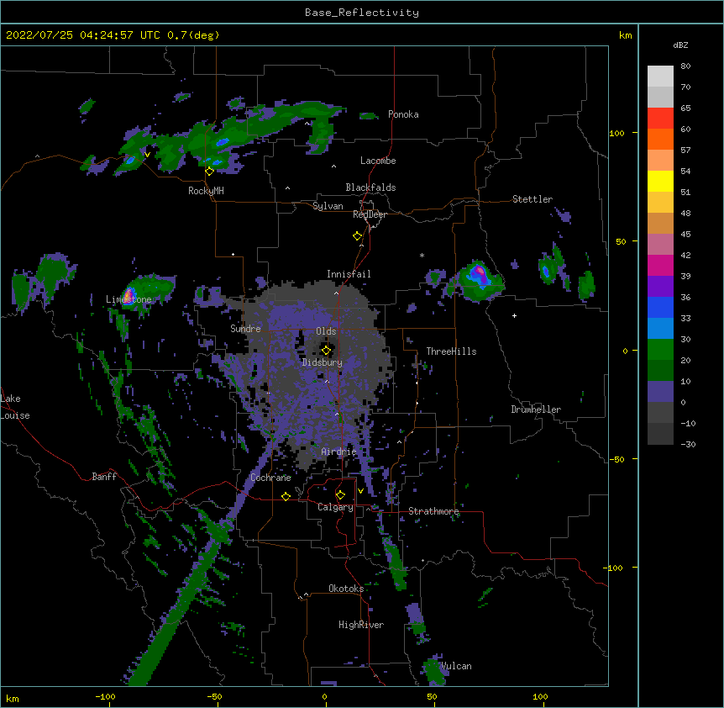The height and width of the screenshot is (708, 724).
Task: Click the Blackfalds city label
Action: coord(370,188)
